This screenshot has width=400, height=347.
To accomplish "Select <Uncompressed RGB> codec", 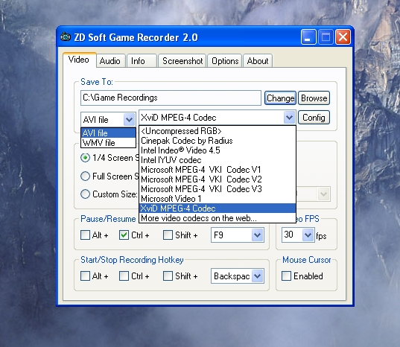I will tap(218, 131).
